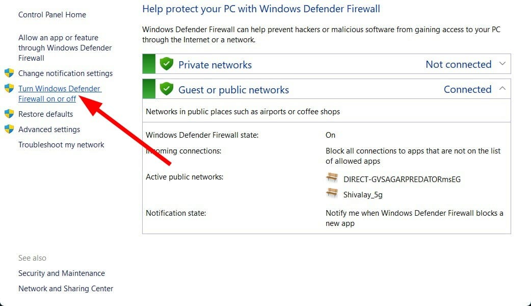
Task: Click the Connected status label
Action: click(x=467, y=89)
